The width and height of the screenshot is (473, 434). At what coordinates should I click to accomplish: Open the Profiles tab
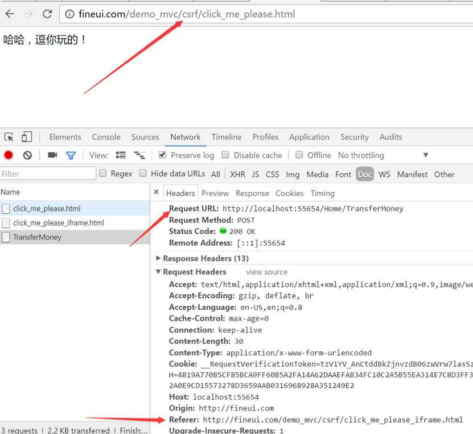tap(265, 137)
